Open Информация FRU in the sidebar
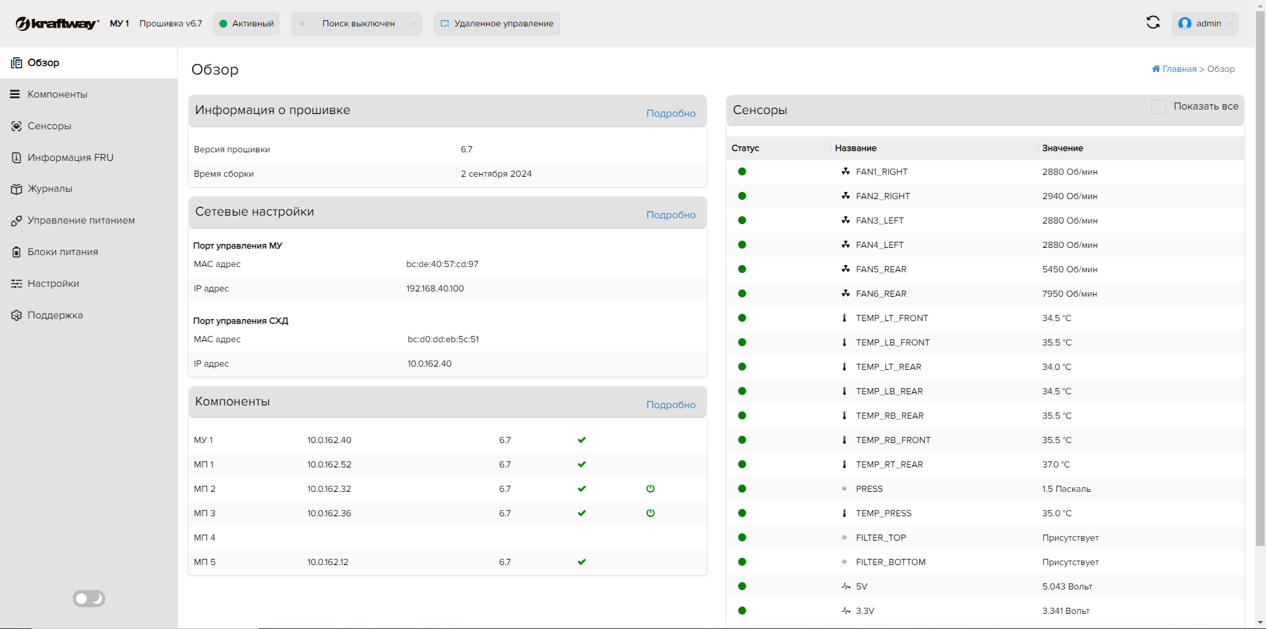Viewport: 1266px width, 629px height. point(71,158)
